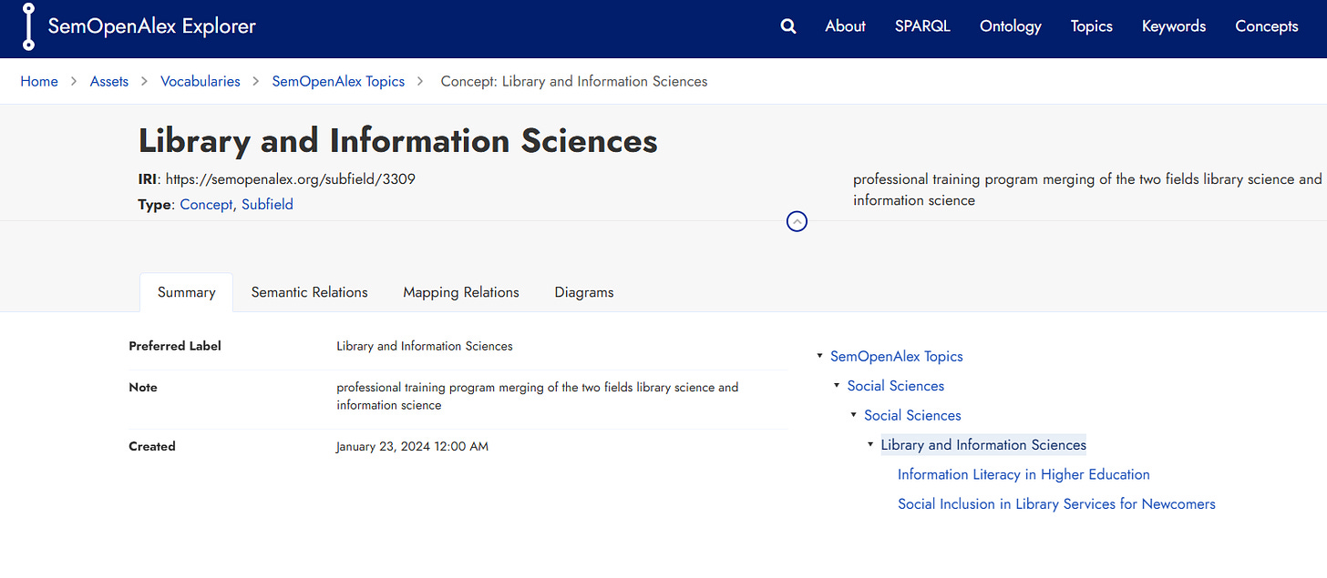1327x578 pixels.
Task: Select Library and Information Sciences tree node
Action: [x=983, y=445]
